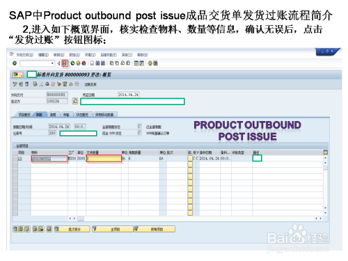
Task: Click the Batch Split button
Action: tap(72, 229)
